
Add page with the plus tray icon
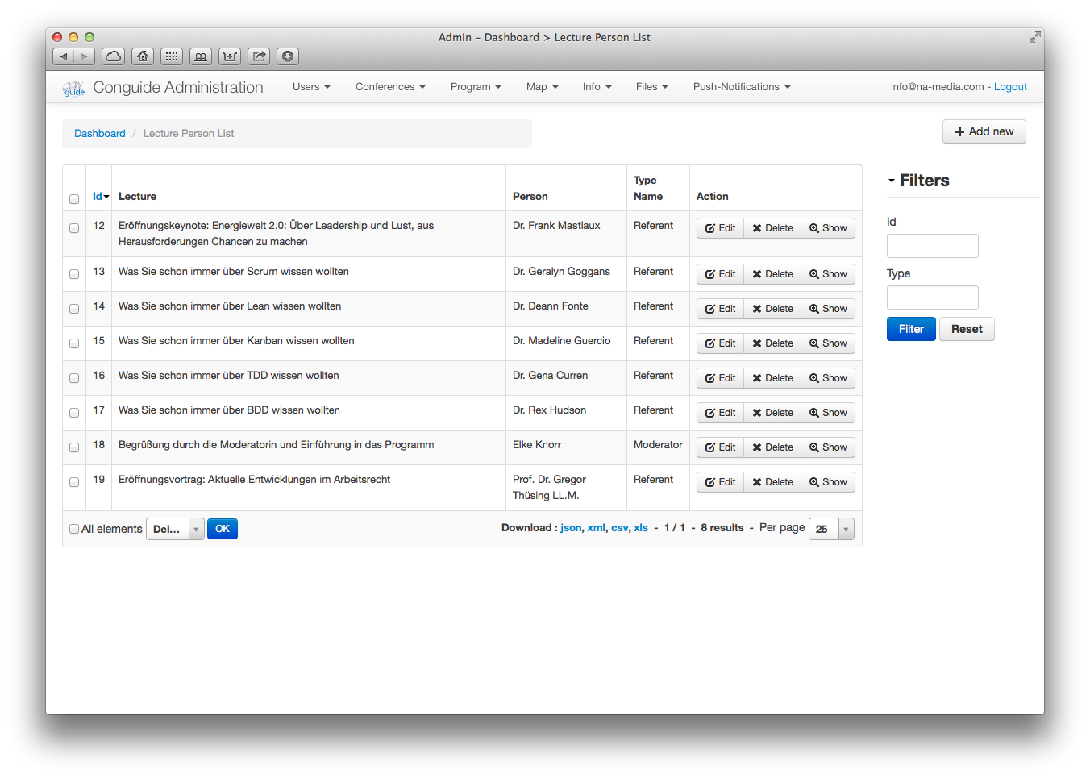pyautogui.click(x=230, y=56)
